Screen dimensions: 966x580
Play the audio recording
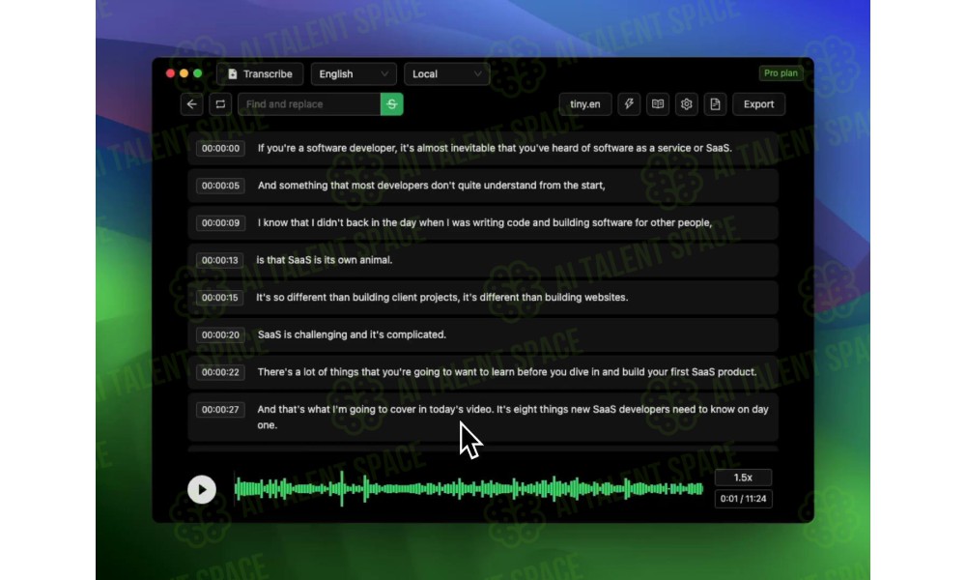(x=202, y=489)
